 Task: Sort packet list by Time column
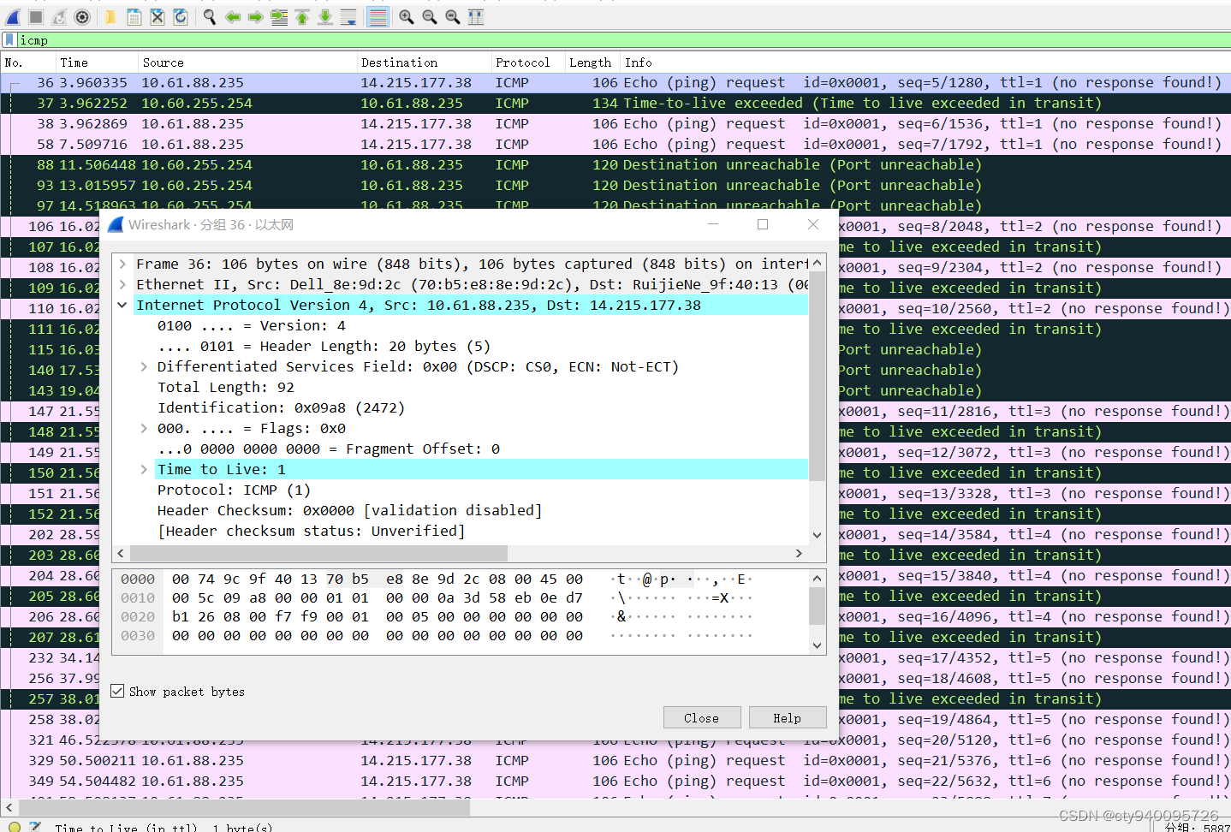[96, 62]
